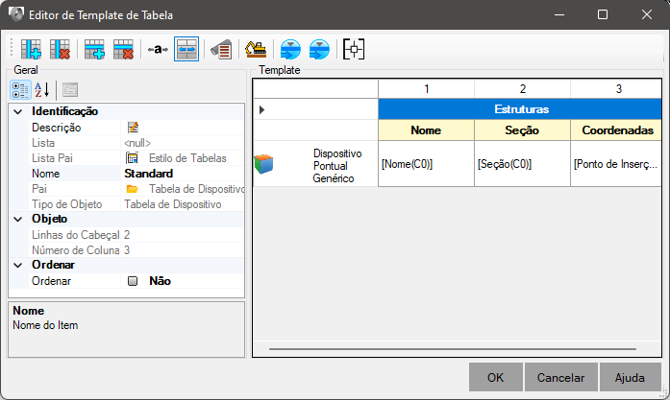The width and height of the screenshot is (670, 400).
Task: Toggle the merge cells toolbar button
Action: click(x=186, y=50)
